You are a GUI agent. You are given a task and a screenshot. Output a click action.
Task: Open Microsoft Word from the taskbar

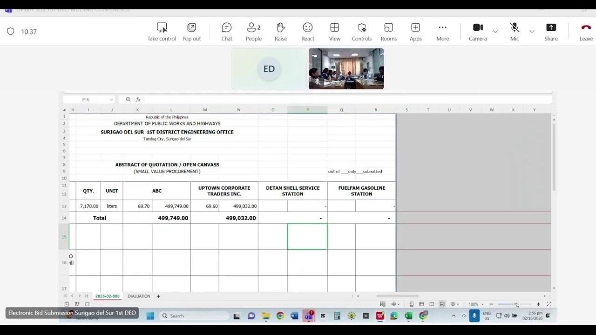pyautogui.click(x=294, y=316)
